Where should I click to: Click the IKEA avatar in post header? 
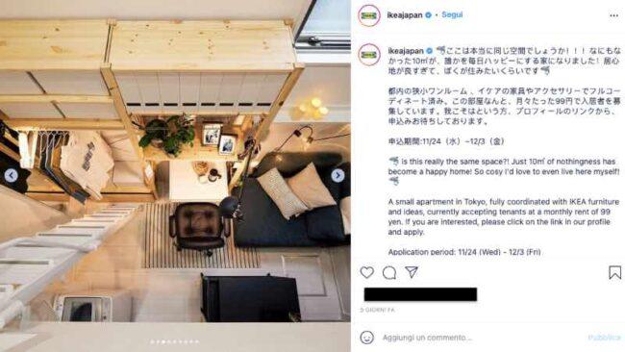point(369,15)
